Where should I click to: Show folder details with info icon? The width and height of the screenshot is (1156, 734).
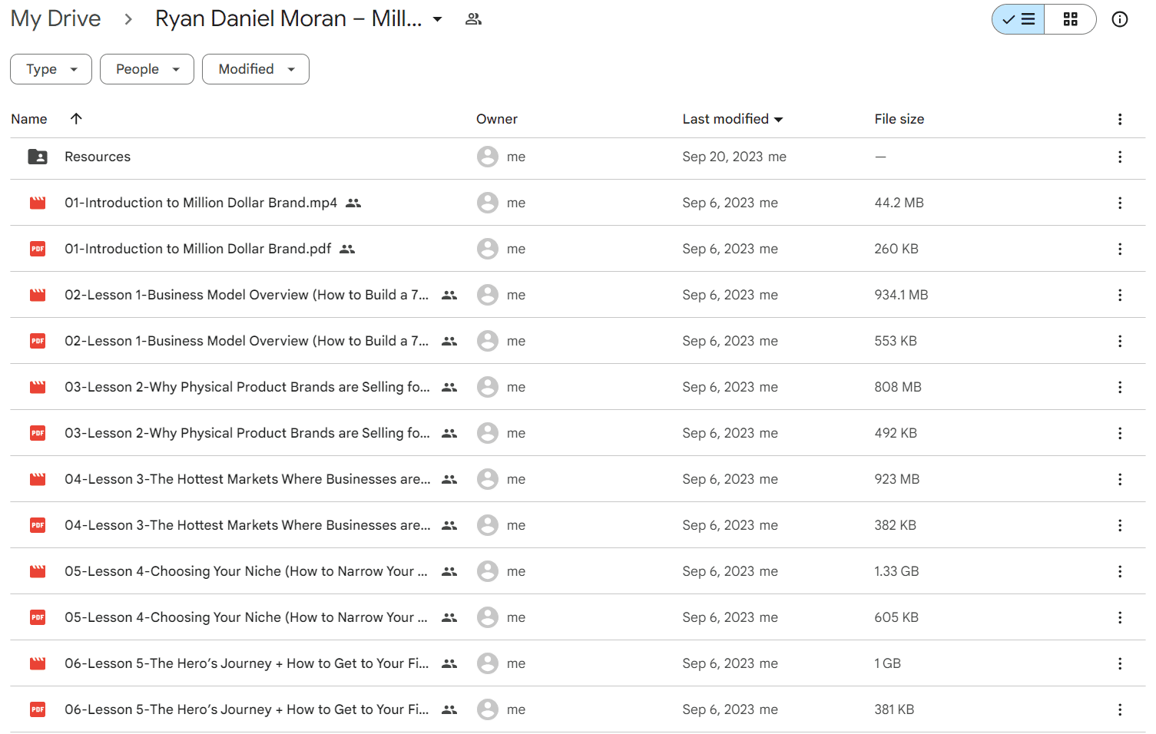click(1120, 19)
